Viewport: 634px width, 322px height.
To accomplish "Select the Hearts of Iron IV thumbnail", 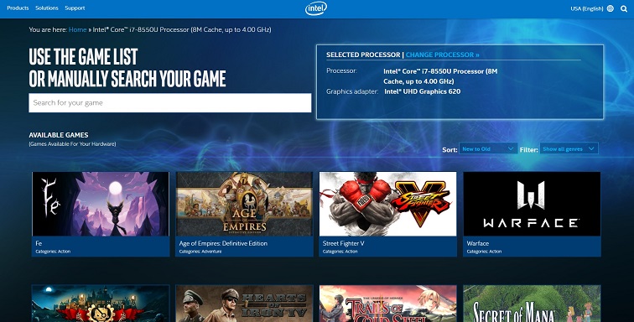I will click(244, 304).
